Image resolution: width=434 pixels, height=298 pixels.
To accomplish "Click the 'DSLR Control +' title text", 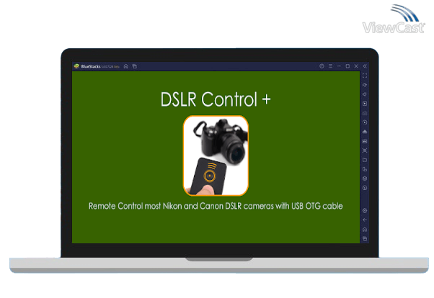I will (216, 99).
